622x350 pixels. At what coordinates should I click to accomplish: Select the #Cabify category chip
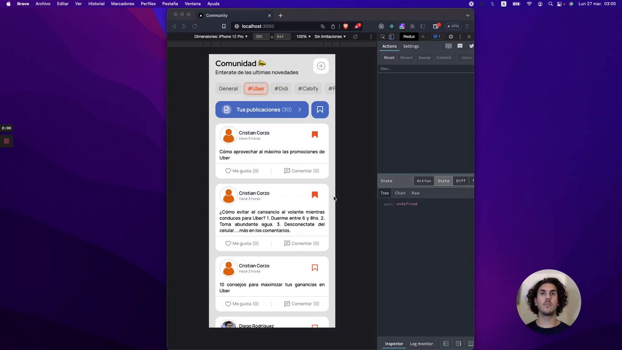click(308, 88)
